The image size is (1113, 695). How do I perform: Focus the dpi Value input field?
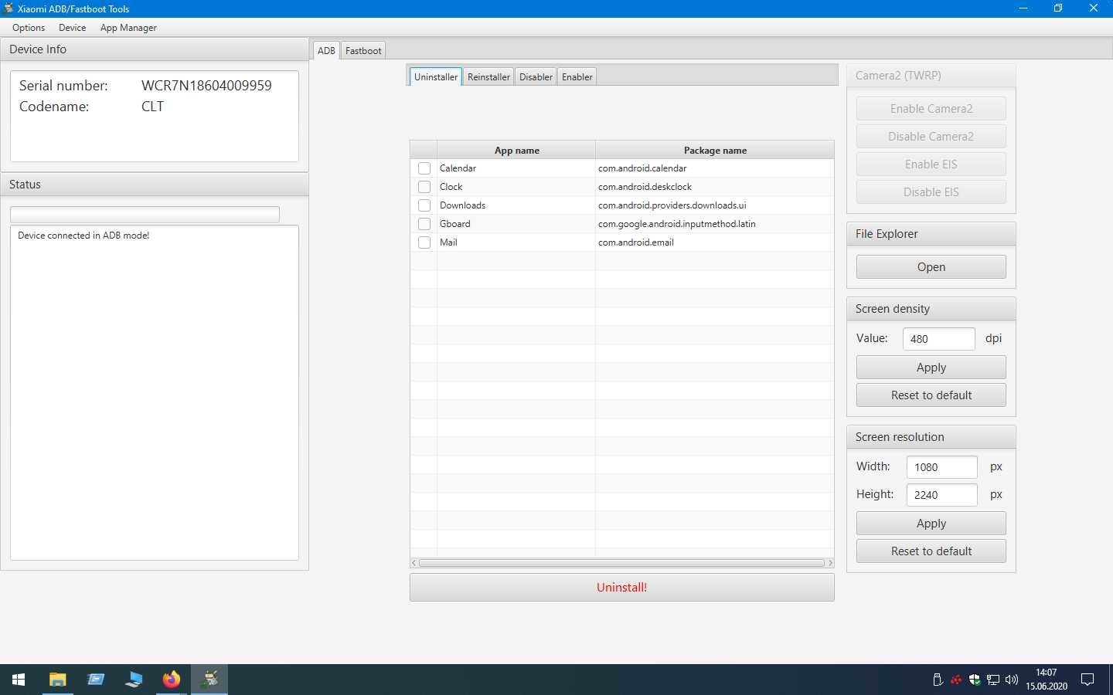(x=938, y=338)
